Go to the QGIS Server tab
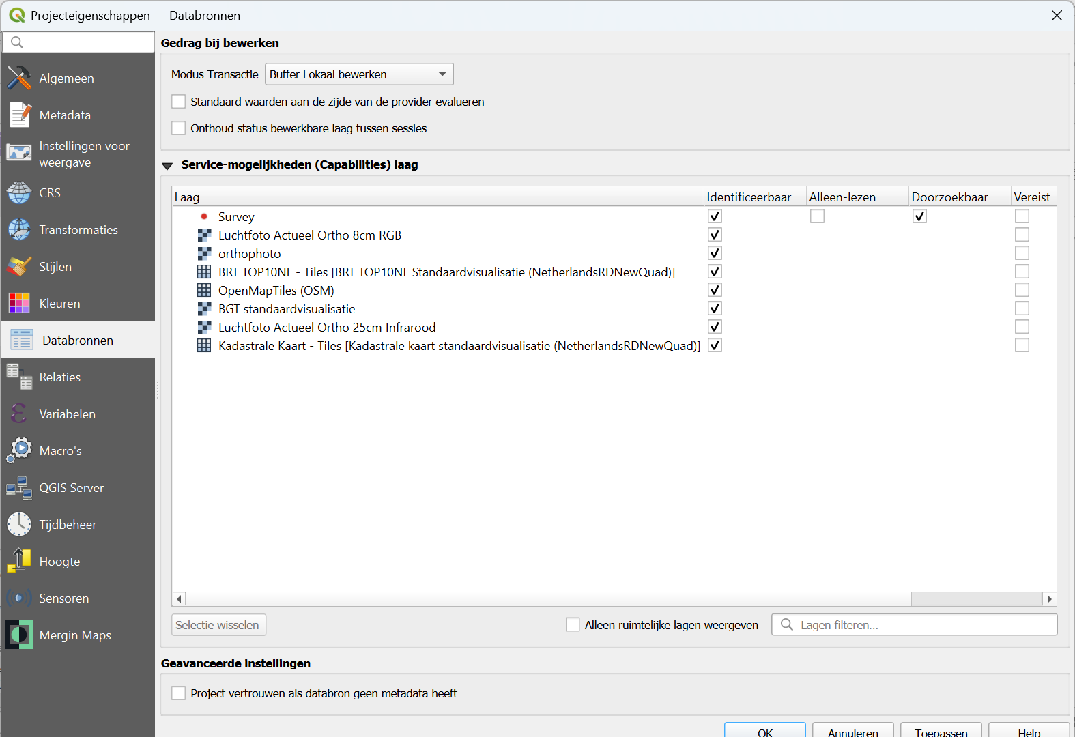 71,487
